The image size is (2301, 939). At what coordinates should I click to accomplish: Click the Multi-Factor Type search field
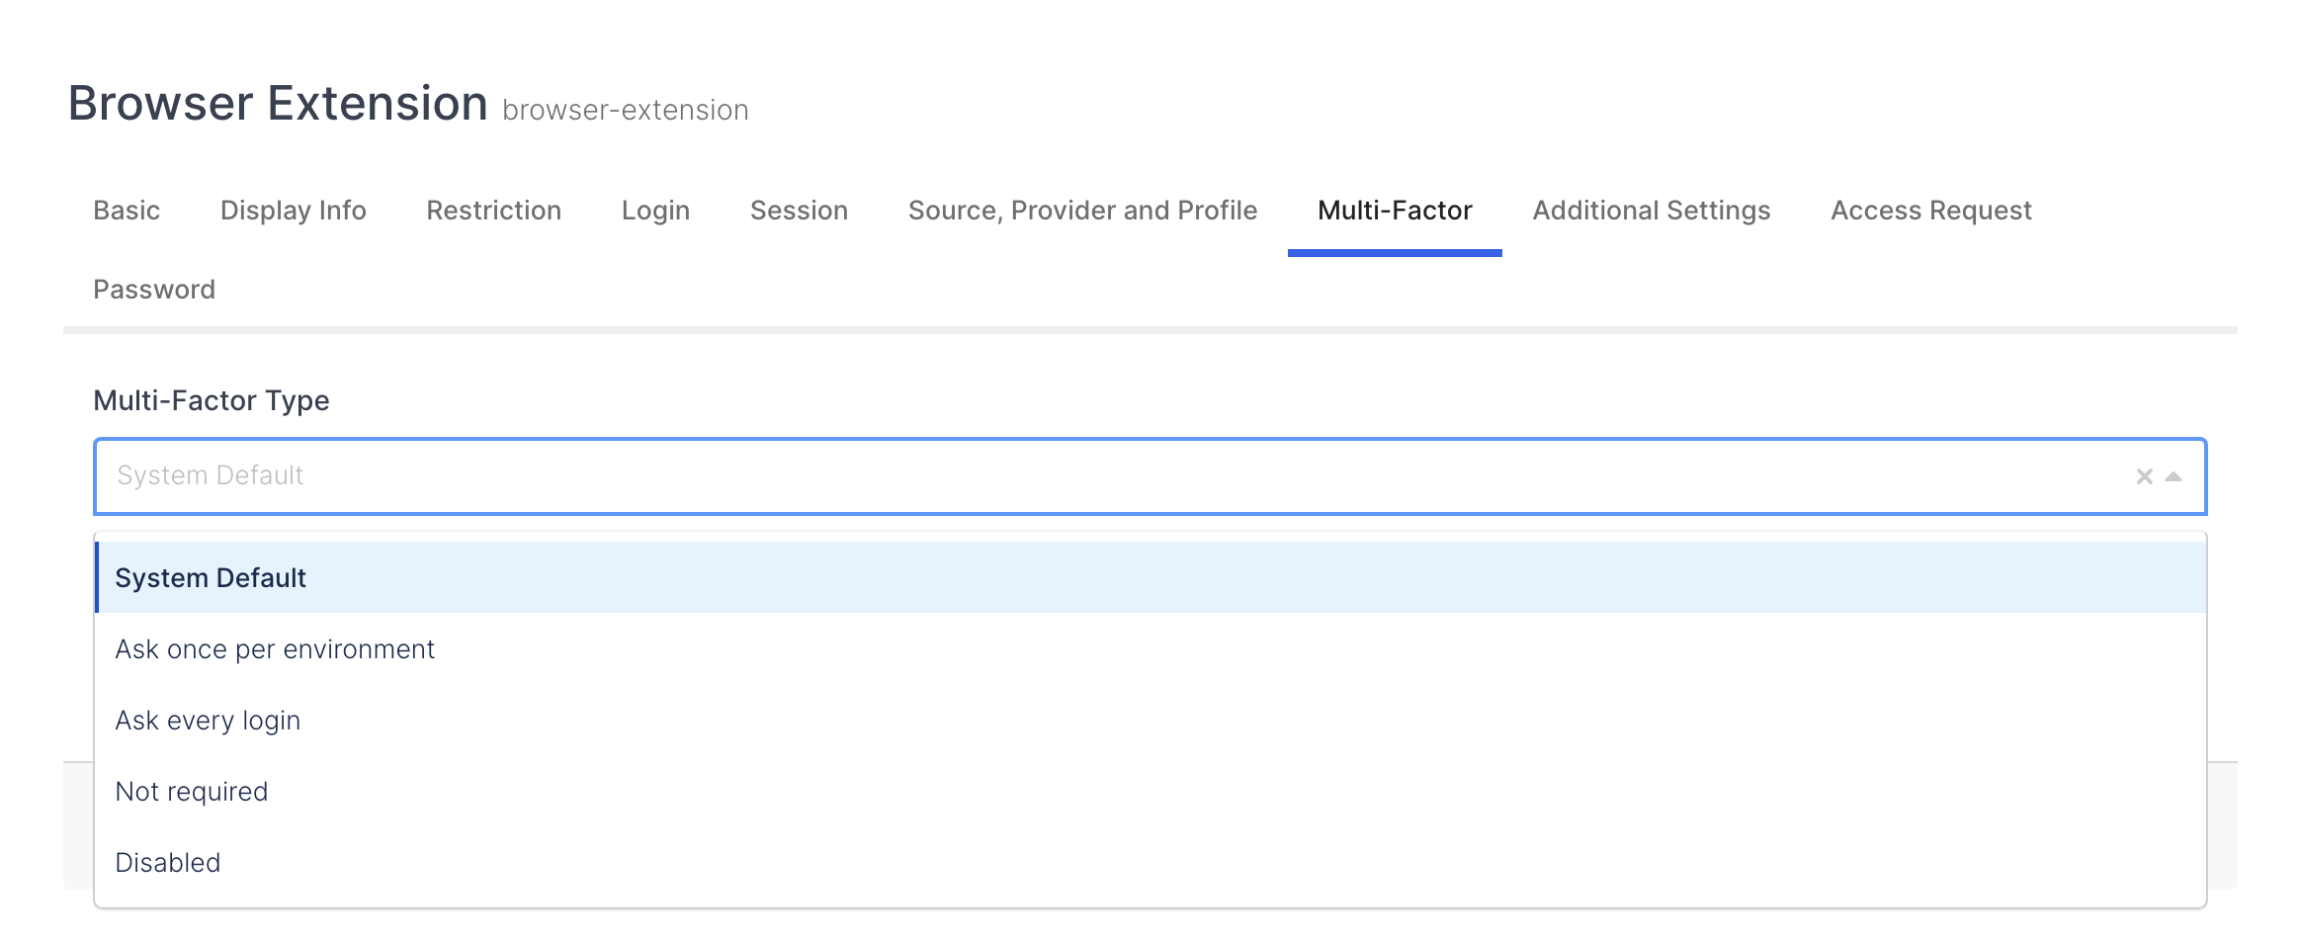(1087, 476)
